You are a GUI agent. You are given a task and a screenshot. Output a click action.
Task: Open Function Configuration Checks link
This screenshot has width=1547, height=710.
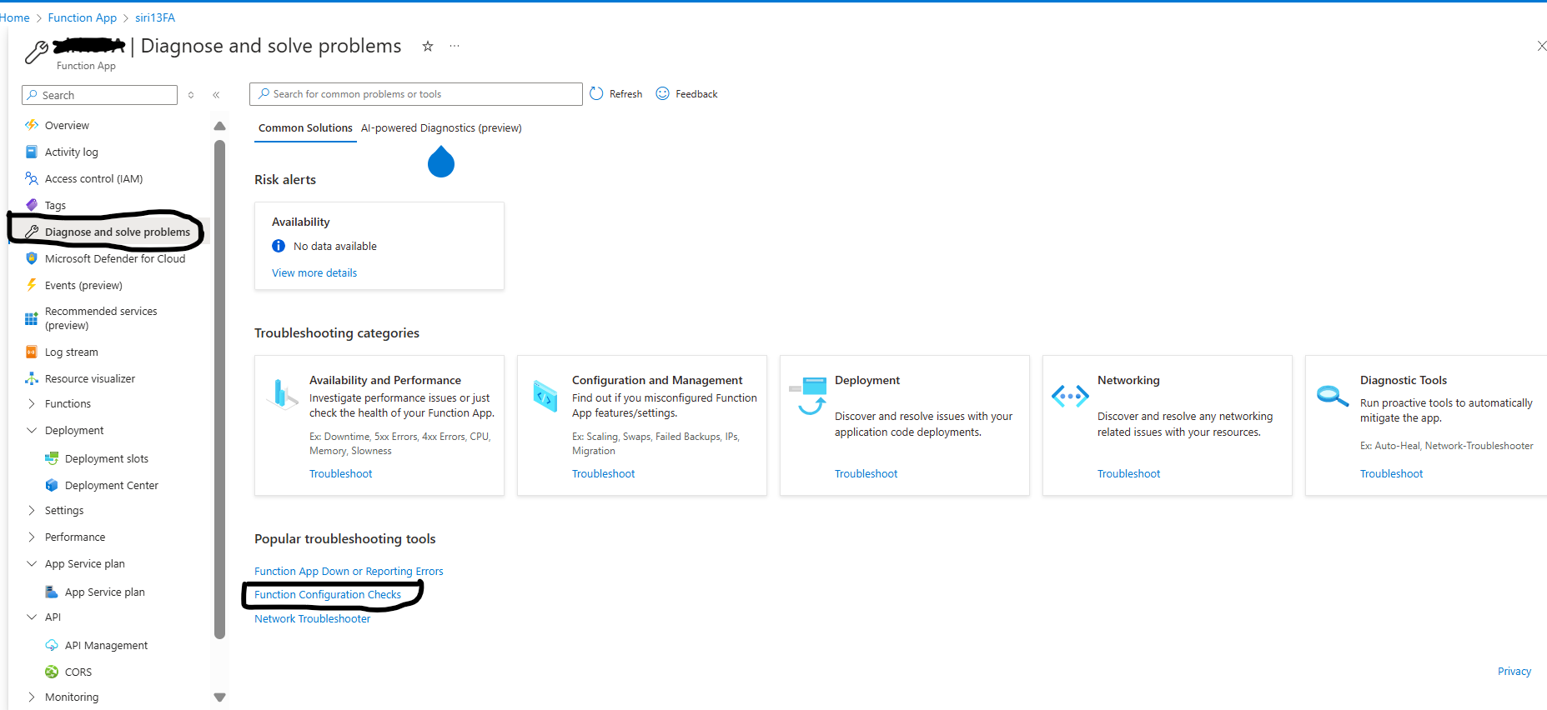(328, 594)
